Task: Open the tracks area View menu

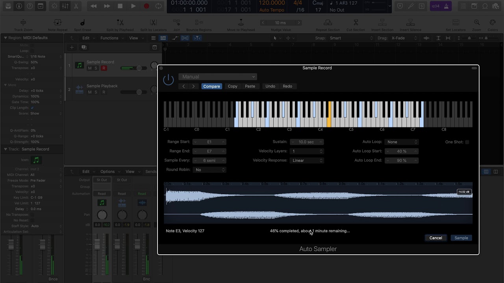Action: (x=136, y=38)
